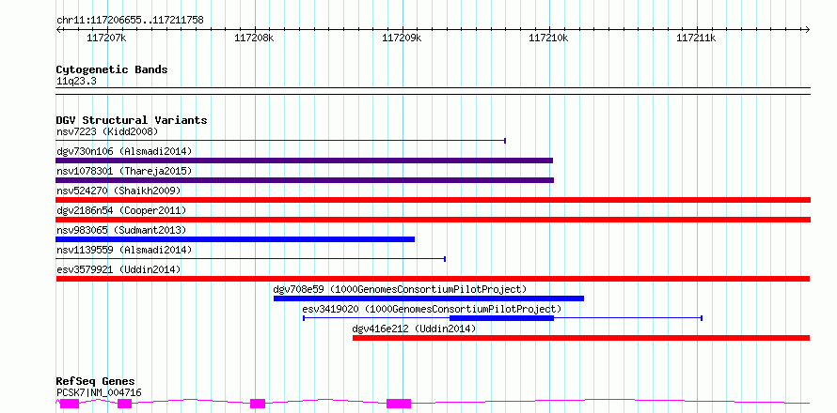This screenshot has height=413, width=837.
Task: Open nsv1139559 (Alsmadi2014) label
Action: [124, 250]
